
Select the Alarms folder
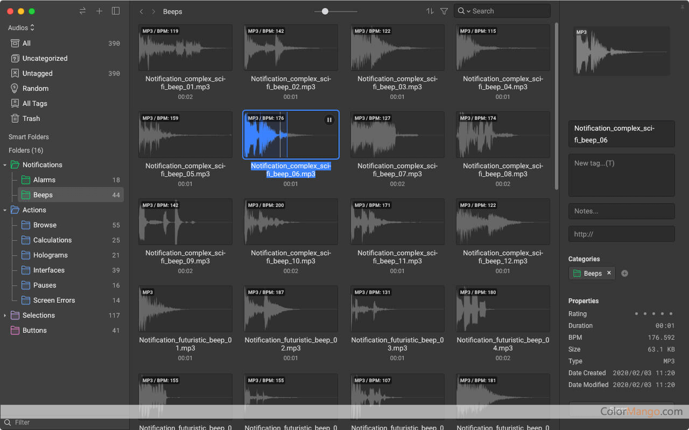coord(44,180)
